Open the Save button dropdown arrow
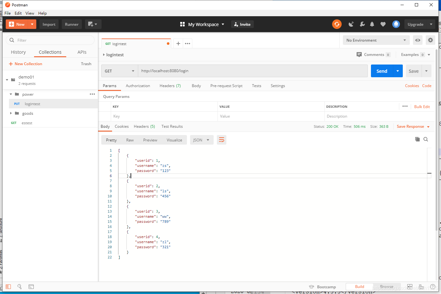 coord(426,71)
